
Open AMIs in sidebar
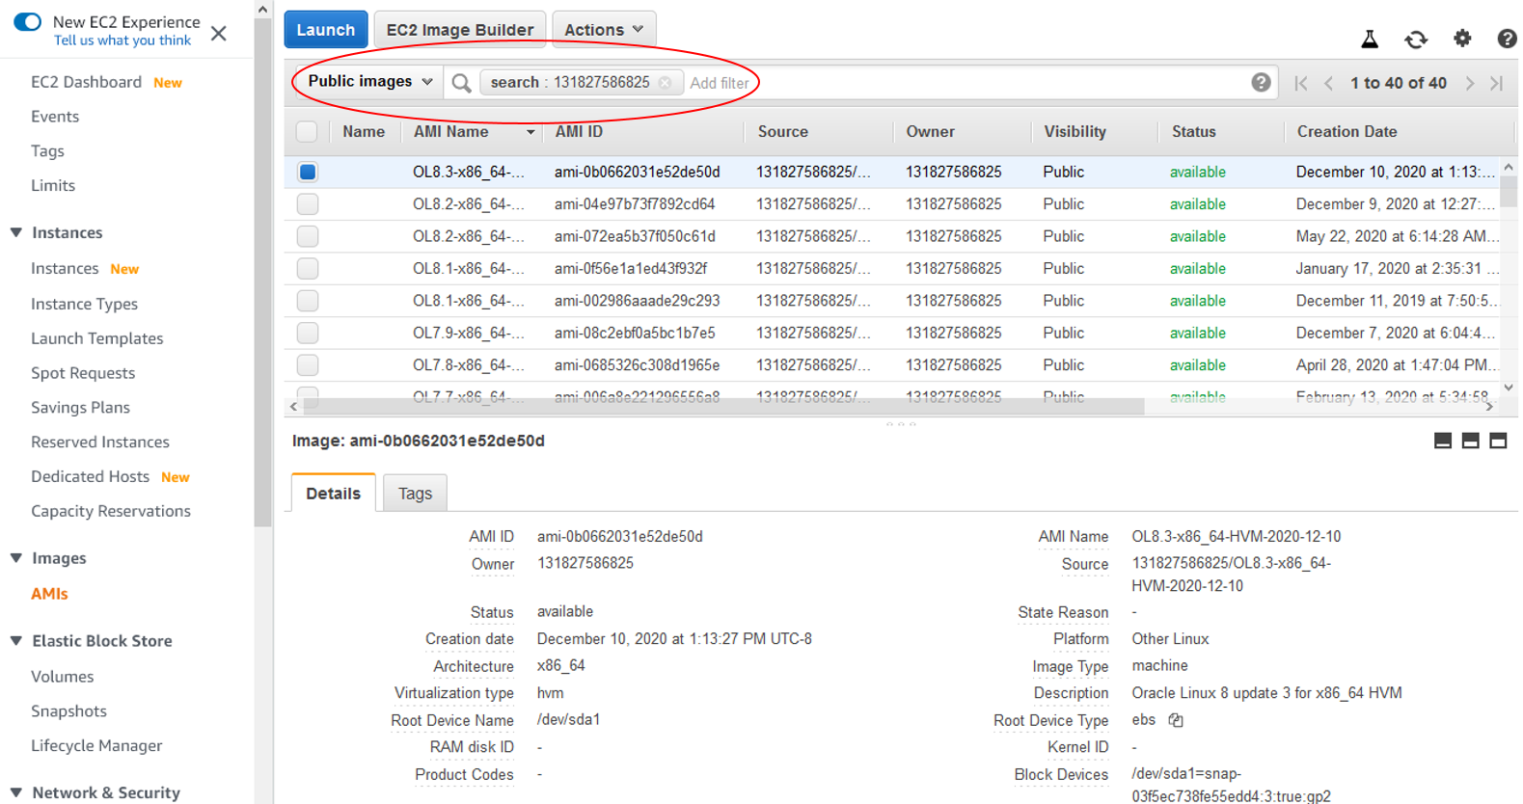point(49,594)
